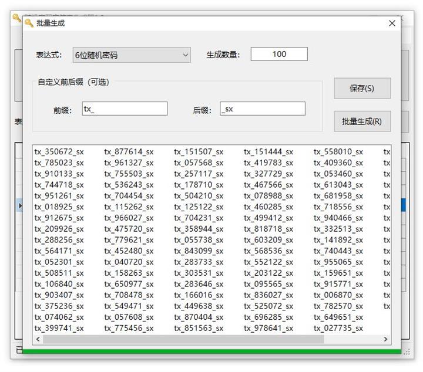The image size is (423, 372).
Task: Select password tx_151507_sx in the list
Action: point(199,152)
